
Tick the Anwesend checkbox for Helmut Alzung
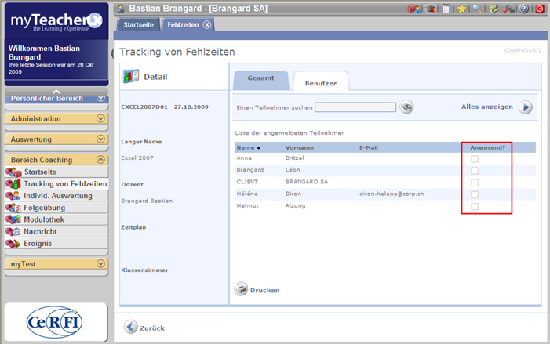473,206
